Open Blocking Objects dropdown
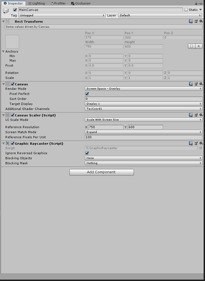 click(143, 158)
